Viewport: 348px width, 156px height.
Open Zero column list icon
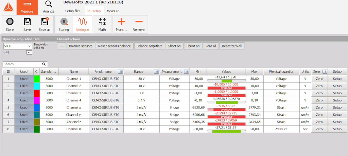tap(325, 72)
